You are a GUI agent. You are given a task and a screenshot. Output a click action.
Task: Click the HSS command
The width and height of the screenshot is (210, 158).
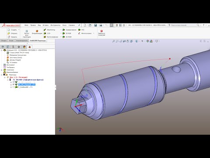click(x=81, y=30)
